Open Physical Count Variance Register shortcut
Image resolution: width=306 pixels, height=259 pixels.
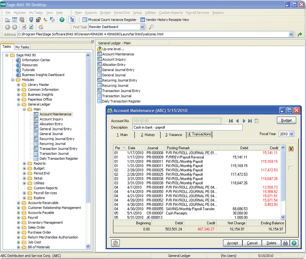109,20
